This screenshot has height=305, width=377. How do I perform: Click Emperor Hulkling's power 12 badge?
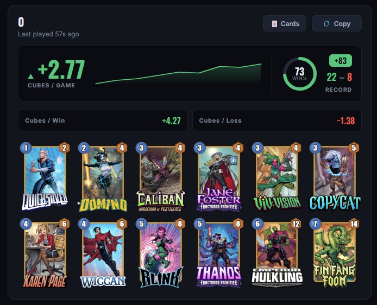(x=296, y=224)
